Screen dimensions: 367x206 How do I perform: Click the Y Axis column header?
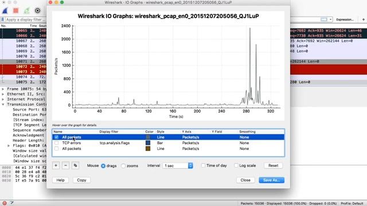tap(186, 132)
